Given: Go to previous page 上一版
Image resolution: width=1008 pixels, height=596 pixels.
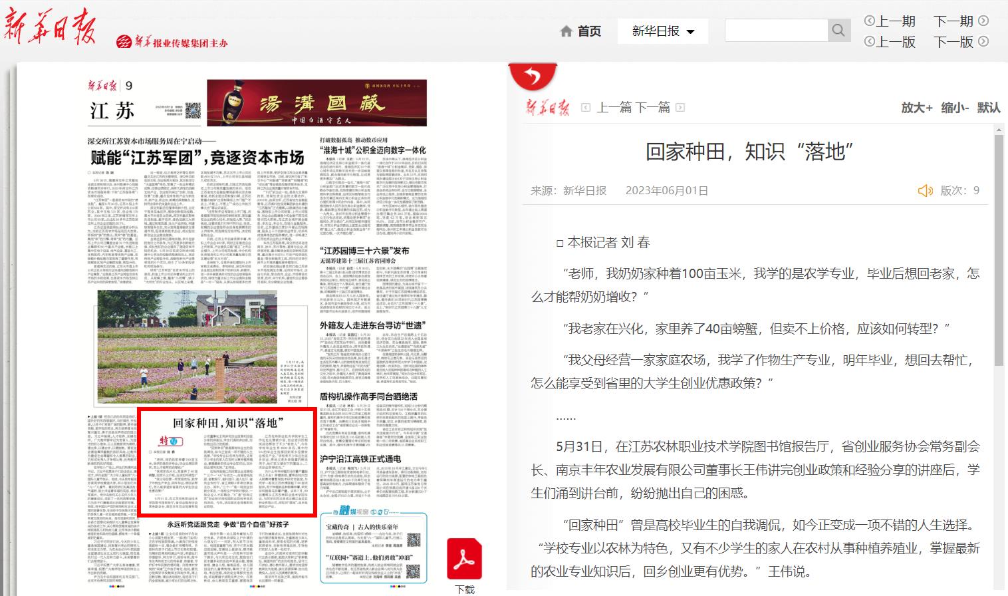Looking at the screenshot, I should point(890,42).
